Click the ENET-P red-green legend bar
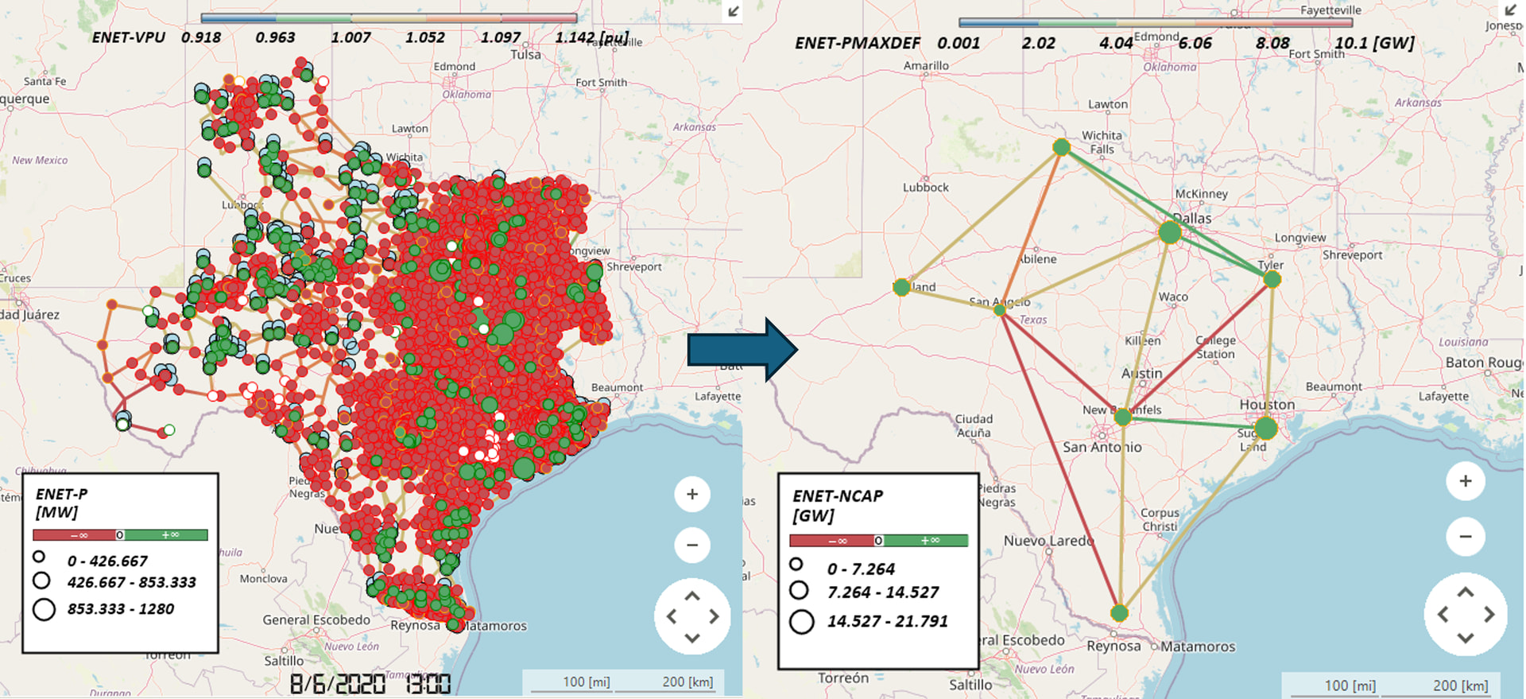1526x699 pixels. [120, 535]
